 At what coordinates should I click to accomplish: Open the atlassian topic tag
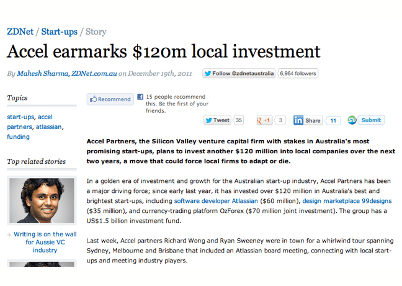click(x=49, y=127)
